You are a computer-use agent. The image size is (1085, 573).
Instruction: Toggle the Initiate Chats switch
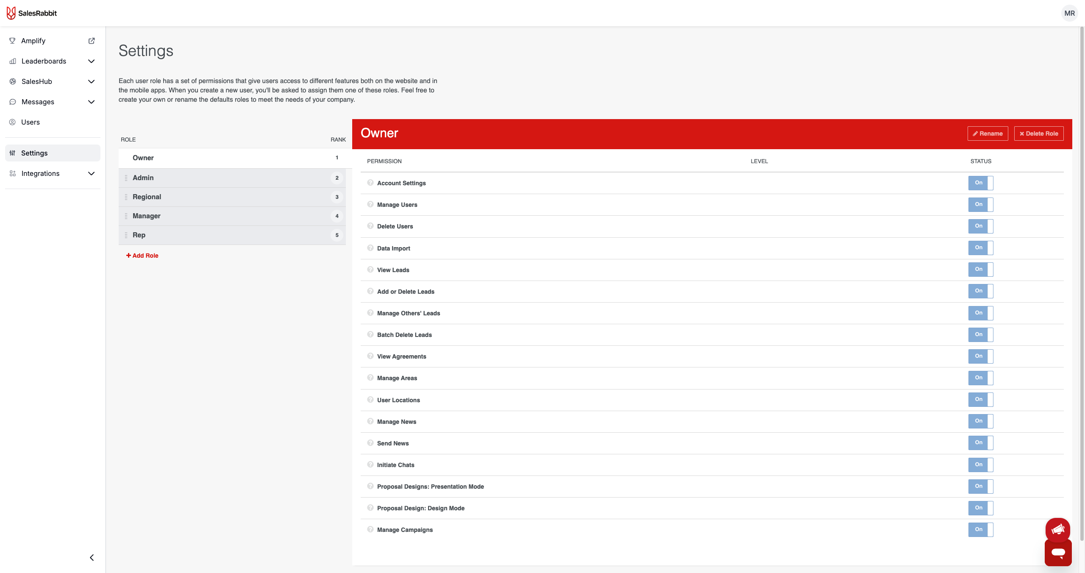pos(981,465)
